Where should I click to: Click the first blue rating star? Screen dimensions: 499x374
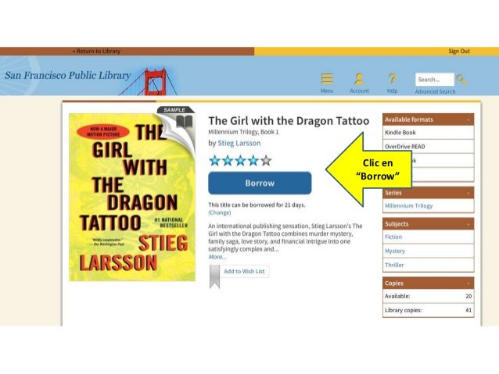point(215,161)
